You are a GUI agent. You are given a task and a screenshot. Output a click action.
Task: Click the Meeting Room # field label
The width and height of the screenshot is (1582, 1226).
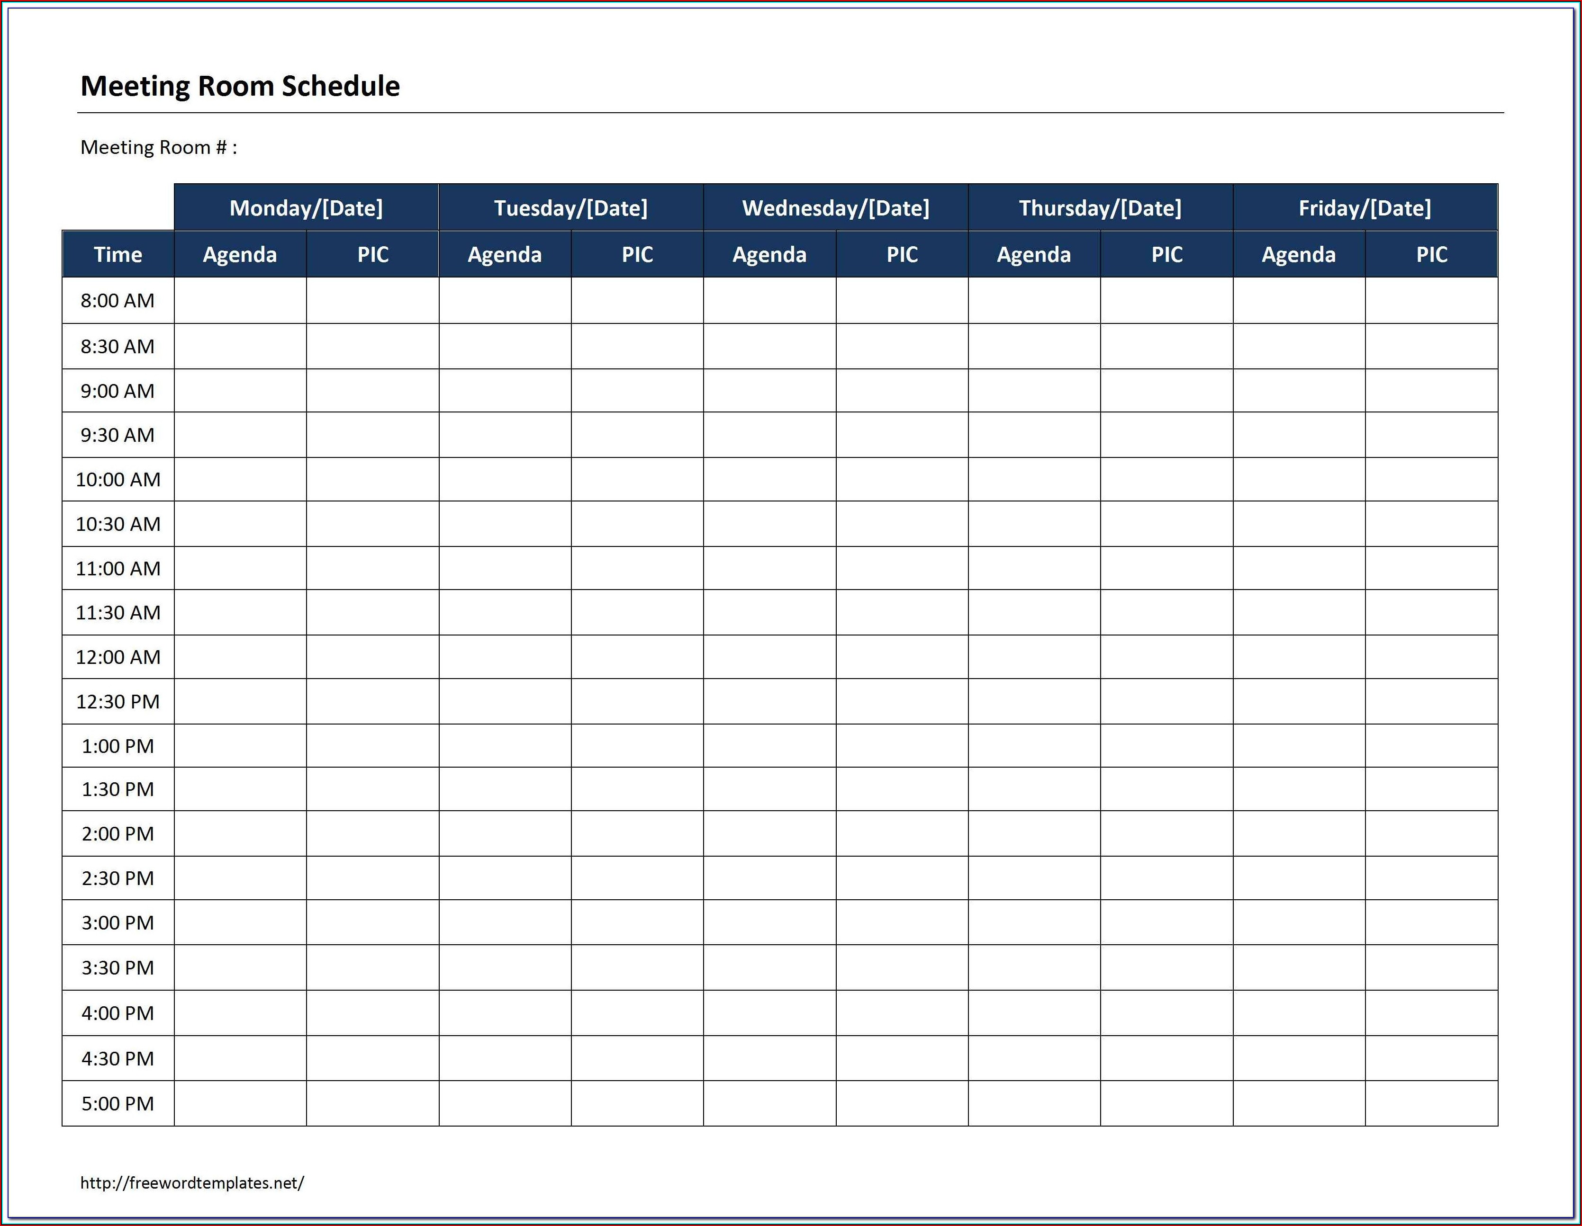tap(158, 148)
